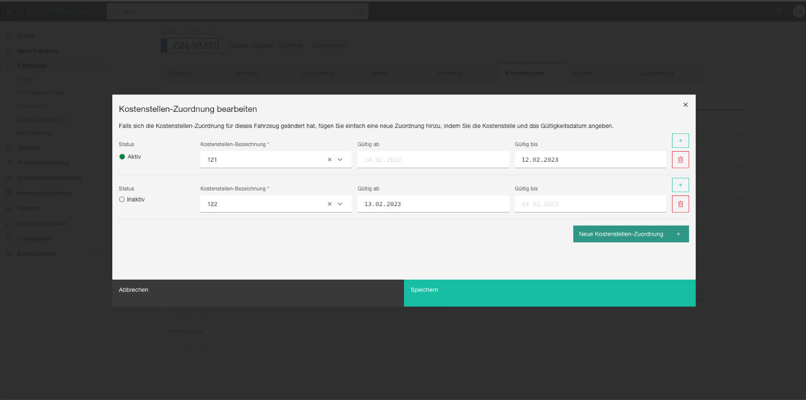806x400 pixels.
Task: Click the Termine sidebar icon
Action: 9,148
